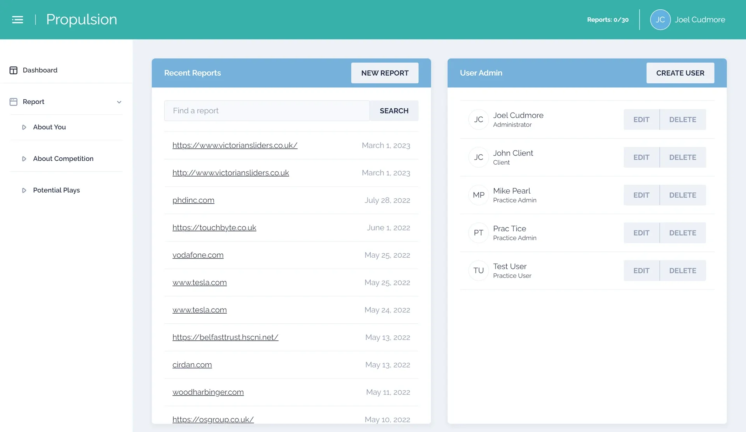Click the Reports: 0/30 counter
Image resolution: width=746 pixels, height=432 pixels.
coord(608,20)
